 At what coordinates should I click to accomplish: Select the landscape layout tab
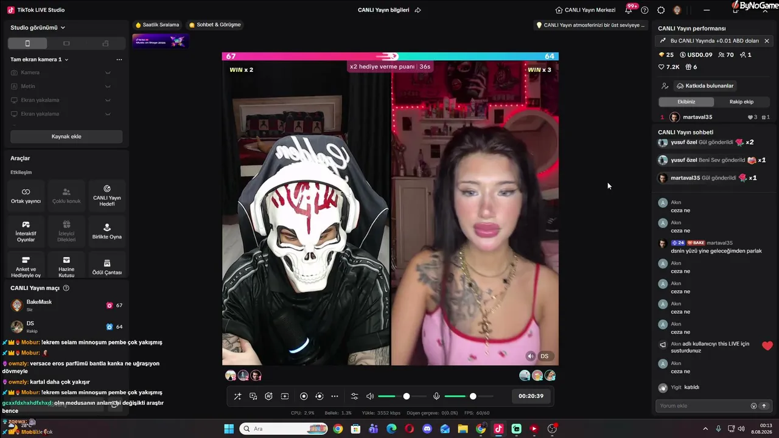click(x=66, y=43)
